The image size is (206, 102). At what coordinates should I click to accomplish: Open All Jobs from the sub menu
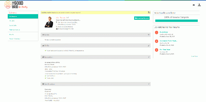(x=23, y=21)
